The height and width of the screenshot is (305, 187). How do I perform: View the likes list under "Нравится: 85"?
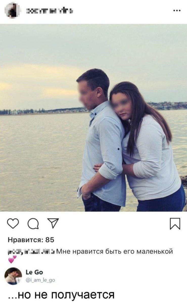click(31, 239)
